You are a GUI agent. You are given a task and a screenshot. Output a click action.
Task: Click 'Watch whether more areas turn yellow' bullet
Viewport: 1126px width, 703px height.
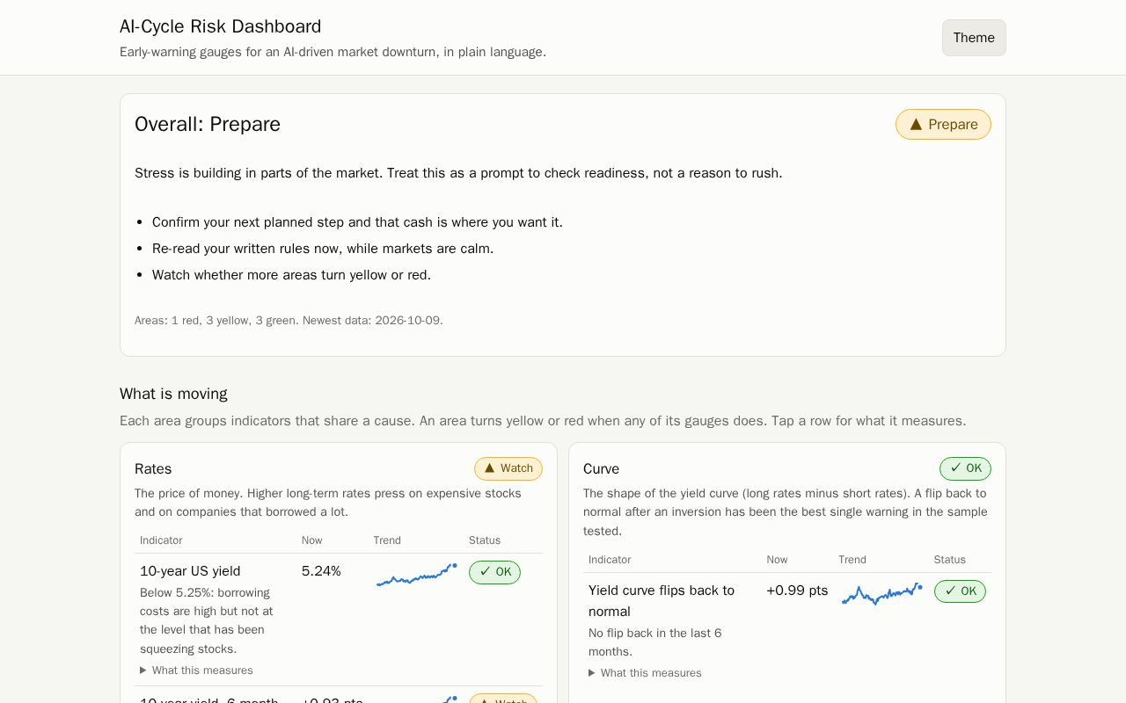click(291, 275)
